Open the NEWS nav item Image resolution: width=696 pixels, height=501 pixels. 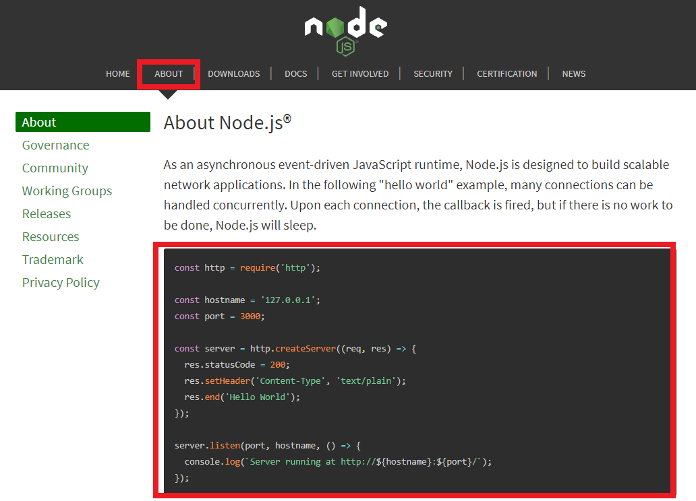[x=573, y=73]
